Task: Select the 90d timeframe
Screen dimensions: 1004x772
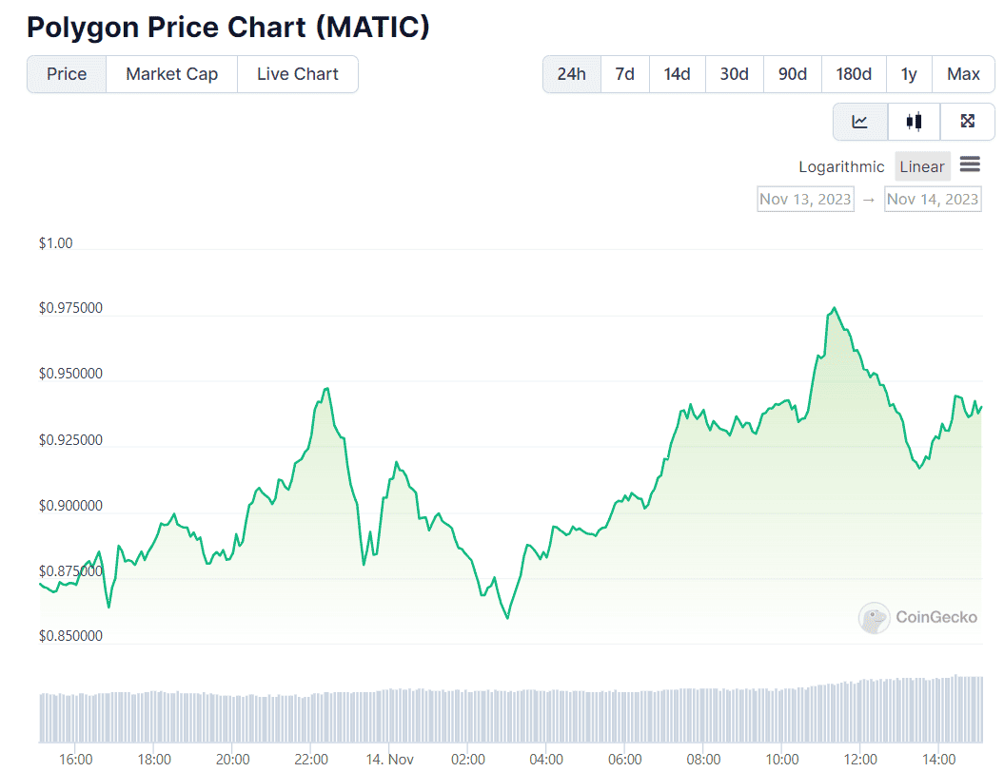Action: [x=792, y=73]
